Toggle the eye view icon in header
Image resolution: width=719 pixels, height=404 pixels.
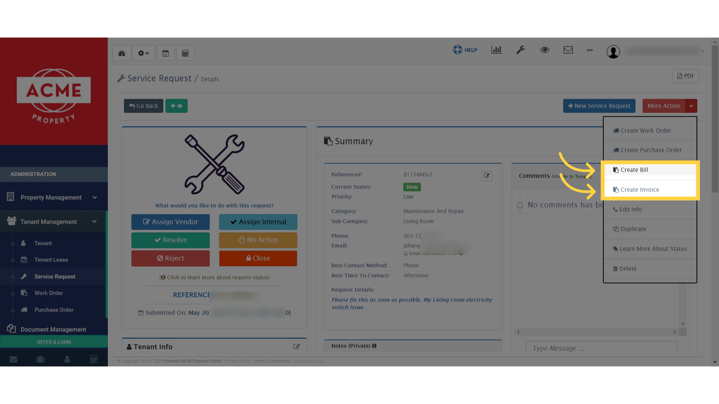point(544,50)
